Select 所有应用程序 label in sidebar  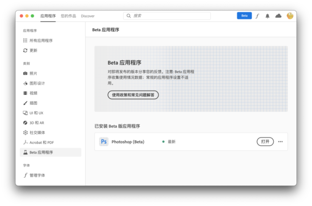pos(41,40)
